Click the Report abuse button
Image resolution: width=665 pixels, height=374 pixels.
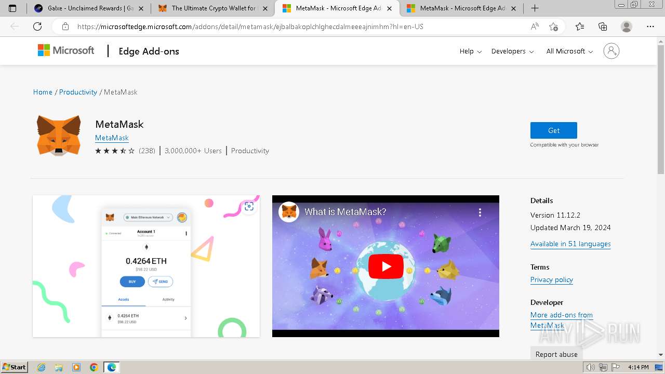pos(556,354)
